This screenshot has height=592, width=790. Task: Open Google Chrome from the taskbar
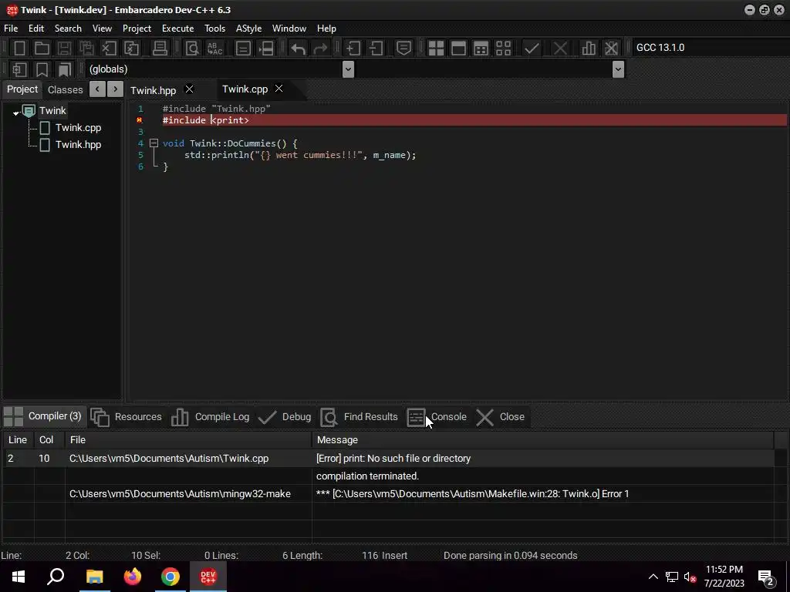click(170, 577)
